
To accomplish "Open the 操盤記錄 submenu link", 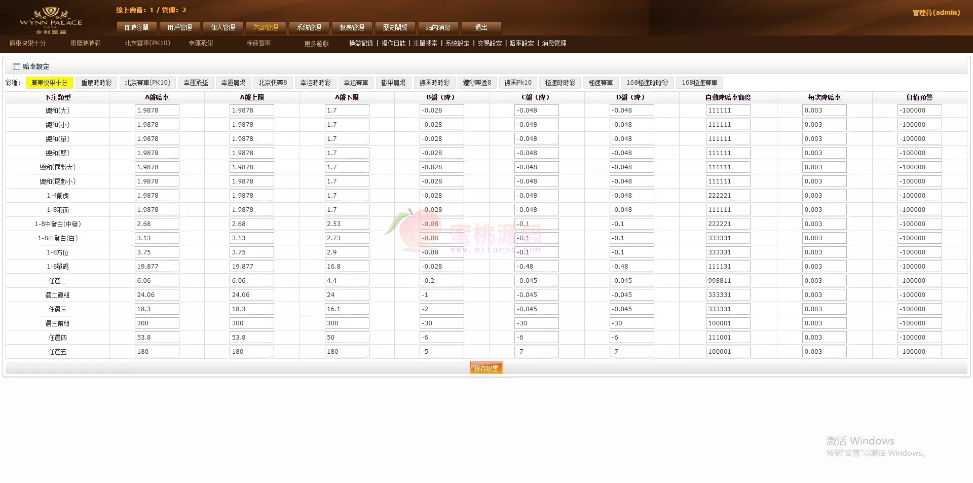I will pos(361,44).
